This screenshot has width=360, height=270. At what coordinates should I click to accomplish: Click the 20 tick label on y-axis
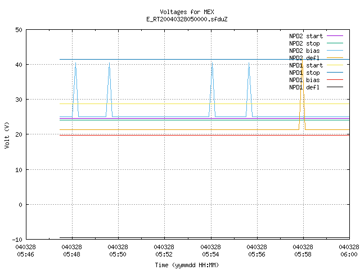pyautogui.click(x=19, y=134)
